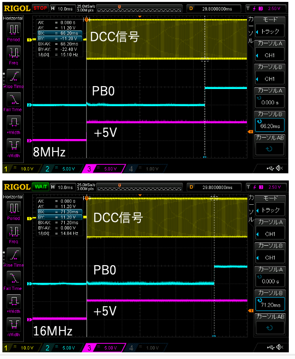295x359 pixels.
Task: Click H 10.0ms timebase next to STOP
Action: 63,9
